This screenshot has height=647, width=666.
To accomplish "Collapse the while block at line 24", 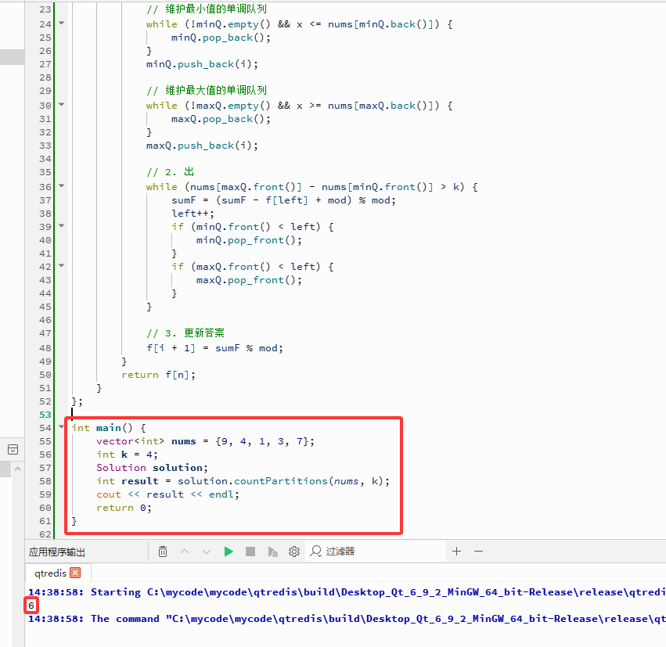I will (x=62, y=23).
